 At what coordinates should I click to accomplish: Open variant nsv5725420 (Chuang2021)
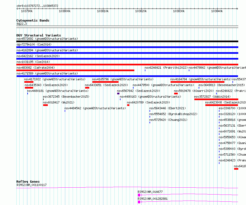[x=168, y=120]
